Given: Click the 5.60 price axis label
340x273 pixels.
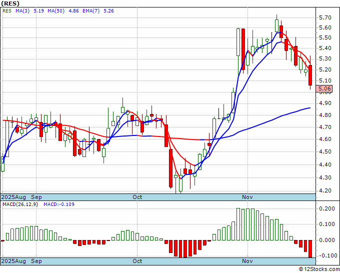Looking at the screenshot, I should pyautogui.click(x=325, y=27).
